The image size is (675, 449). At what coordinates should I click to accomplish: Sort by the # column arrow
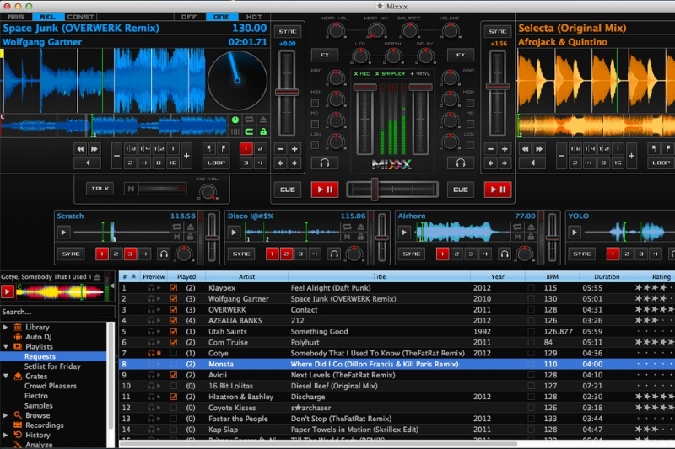[x=133, y=276]
